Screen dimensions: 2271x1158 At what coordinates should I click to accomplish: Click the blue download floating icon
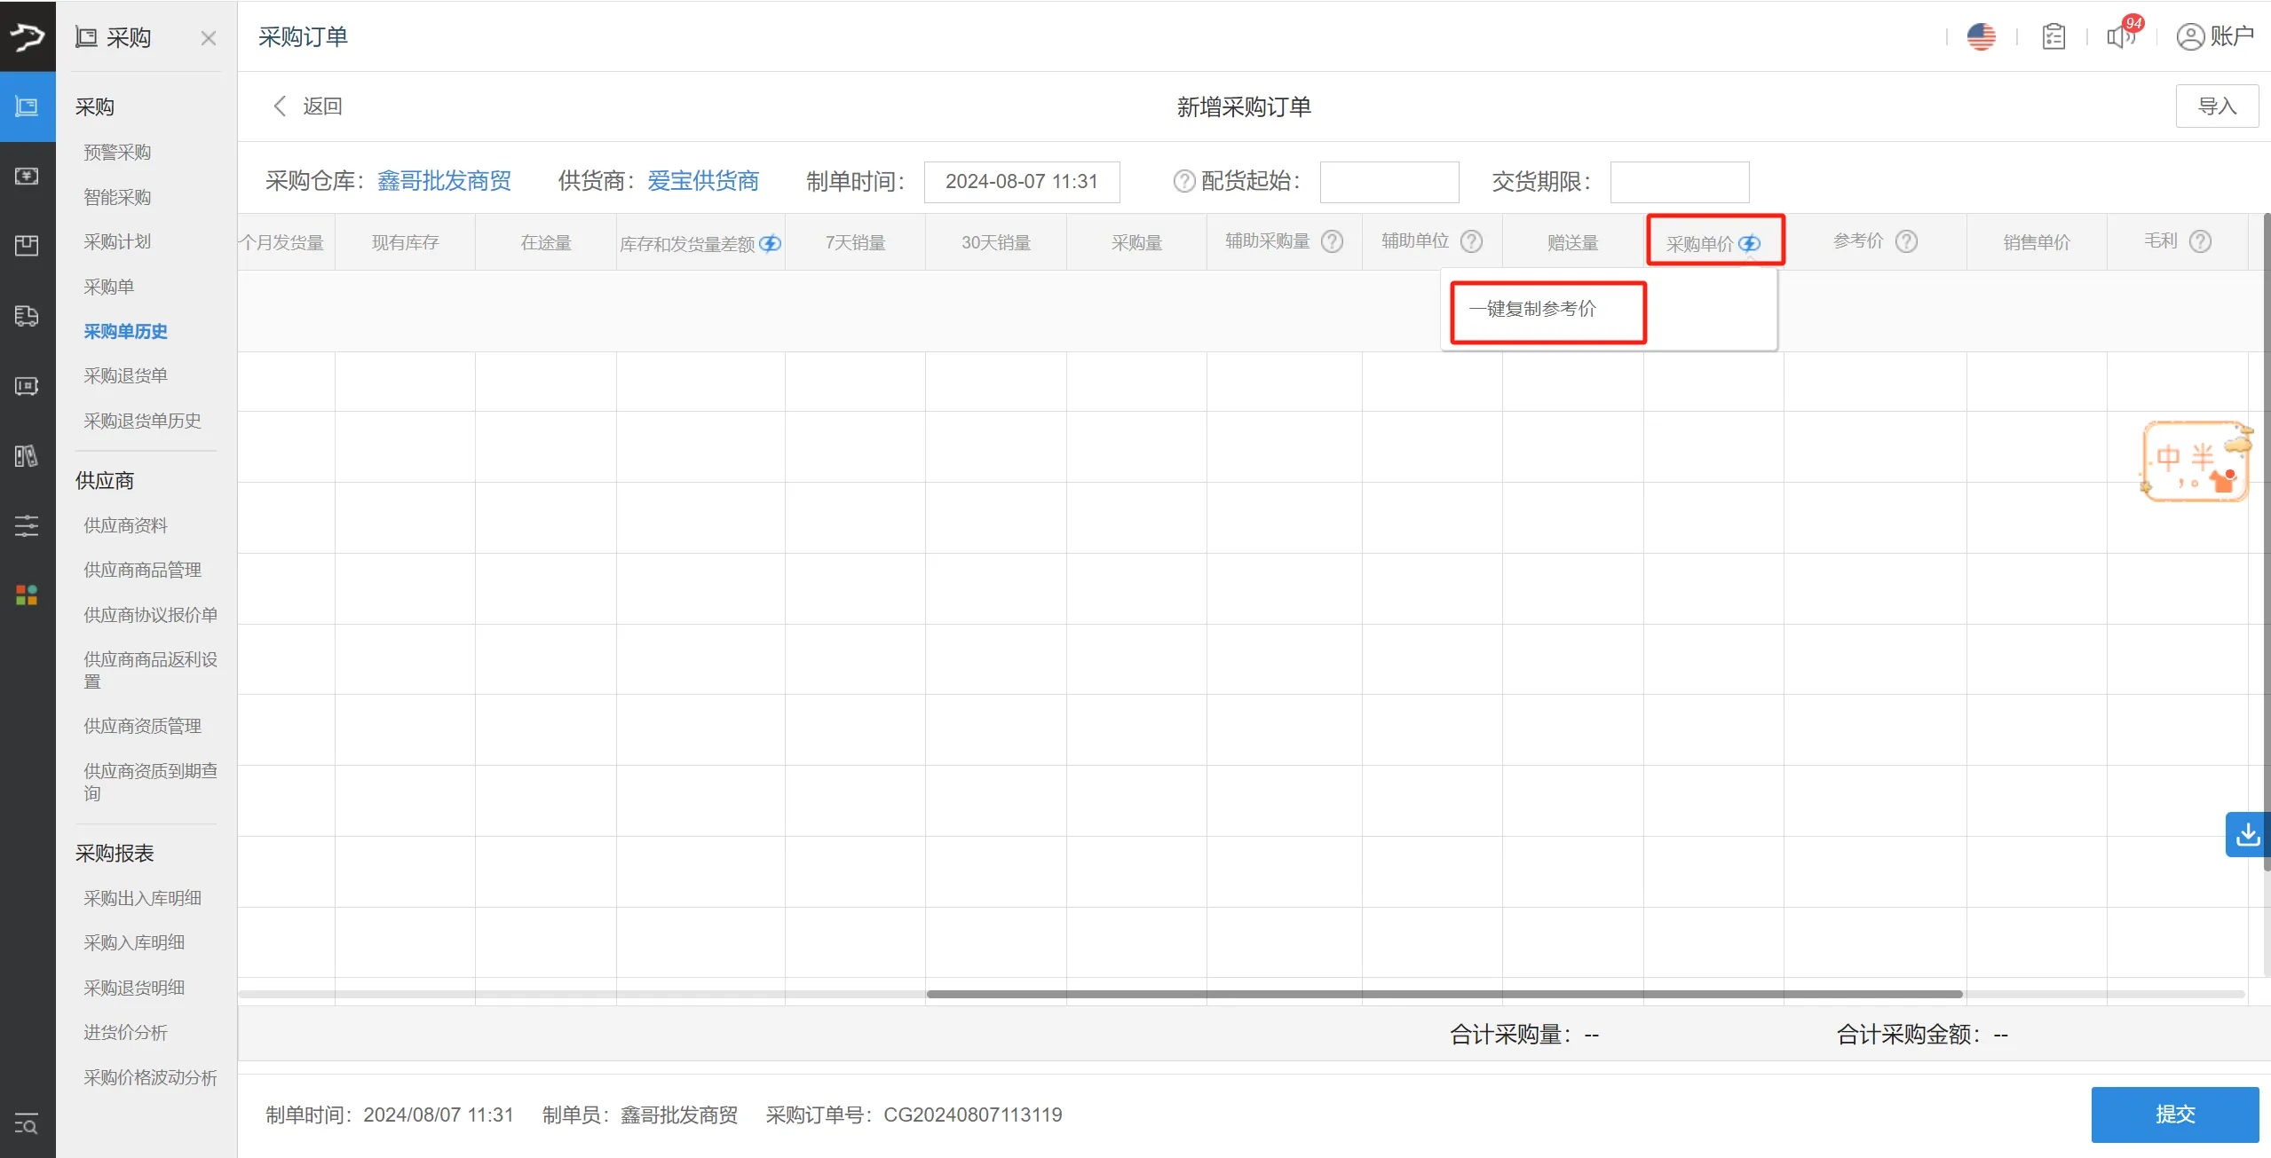click(x=2247, y=834)
